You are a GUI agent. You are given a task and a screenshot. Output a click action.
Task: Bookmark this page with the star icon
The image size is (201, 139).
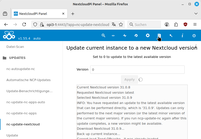tap(121, 24)
